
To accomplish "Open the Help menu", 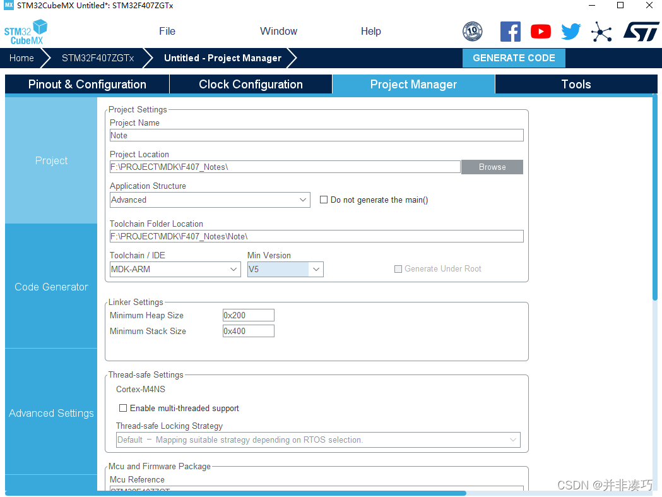I will [370, 32].
